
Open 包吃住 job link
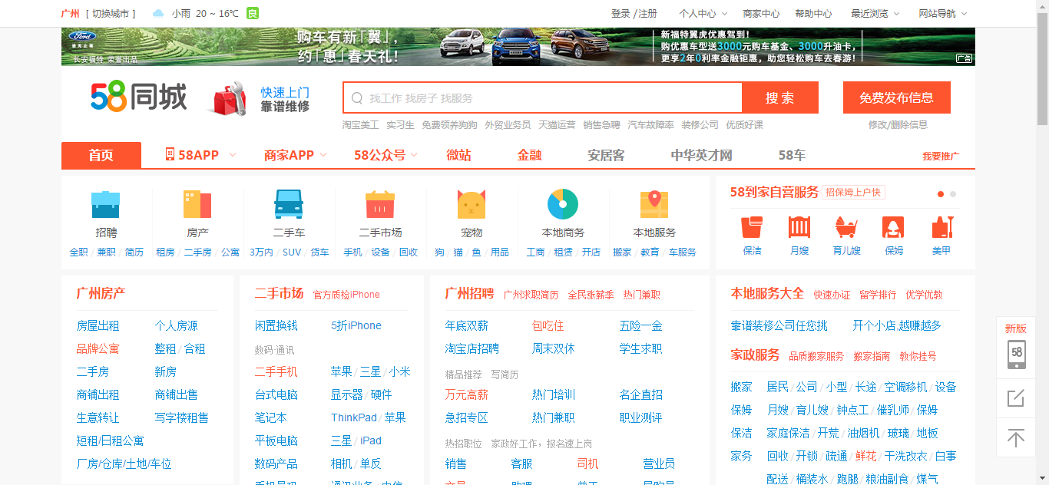point(548,325)
